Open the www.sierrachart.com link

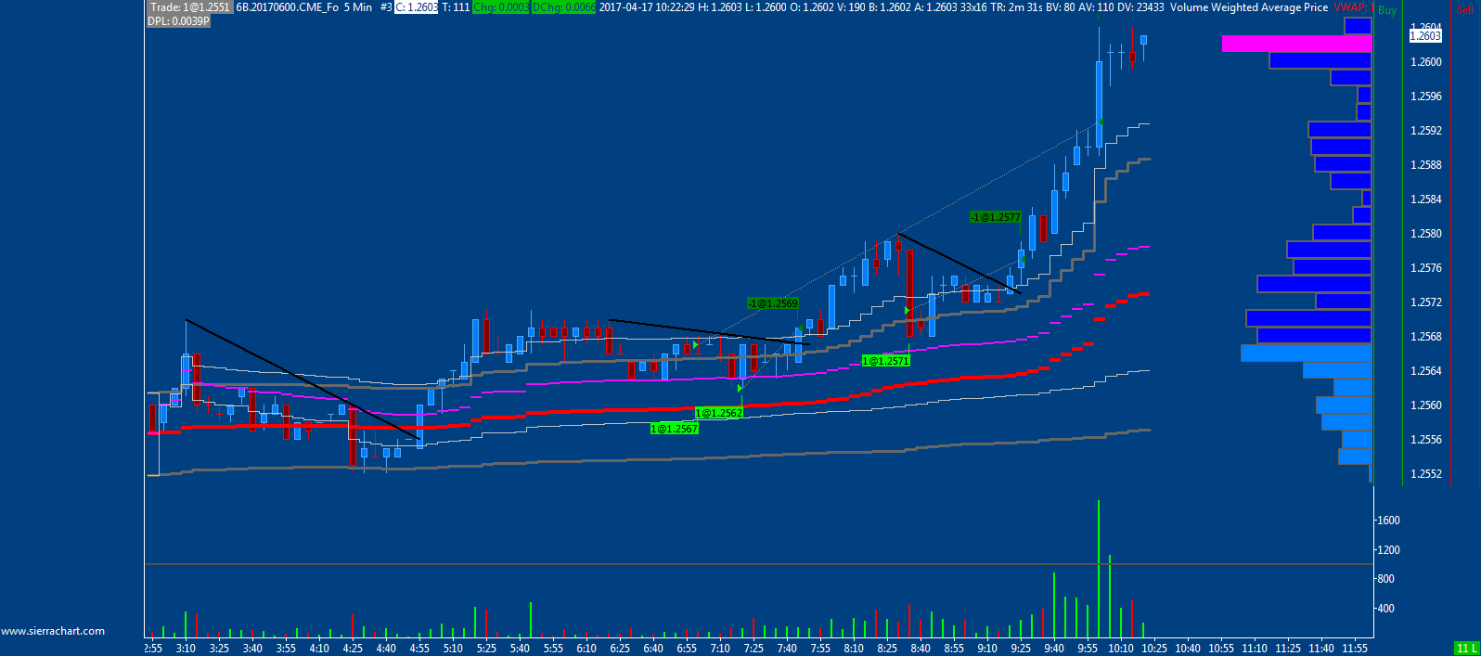tap(53, 631)
